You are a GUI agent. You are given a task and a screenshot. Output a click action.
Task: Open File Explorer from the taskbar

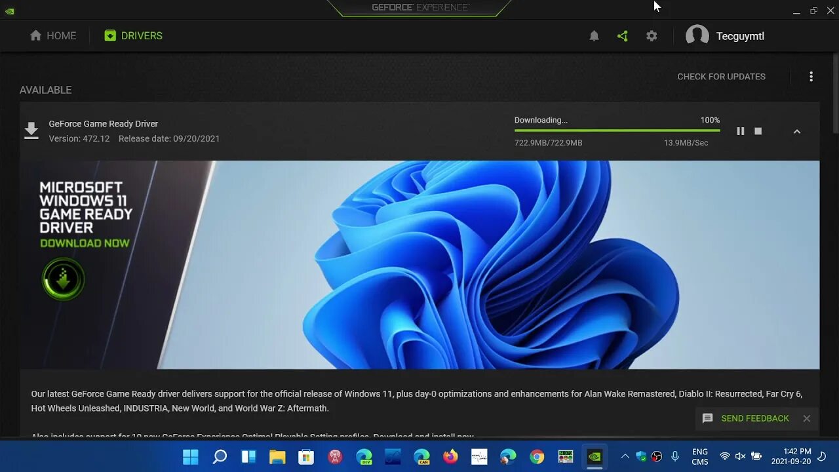pyautogui.click(x=277, y=456)
